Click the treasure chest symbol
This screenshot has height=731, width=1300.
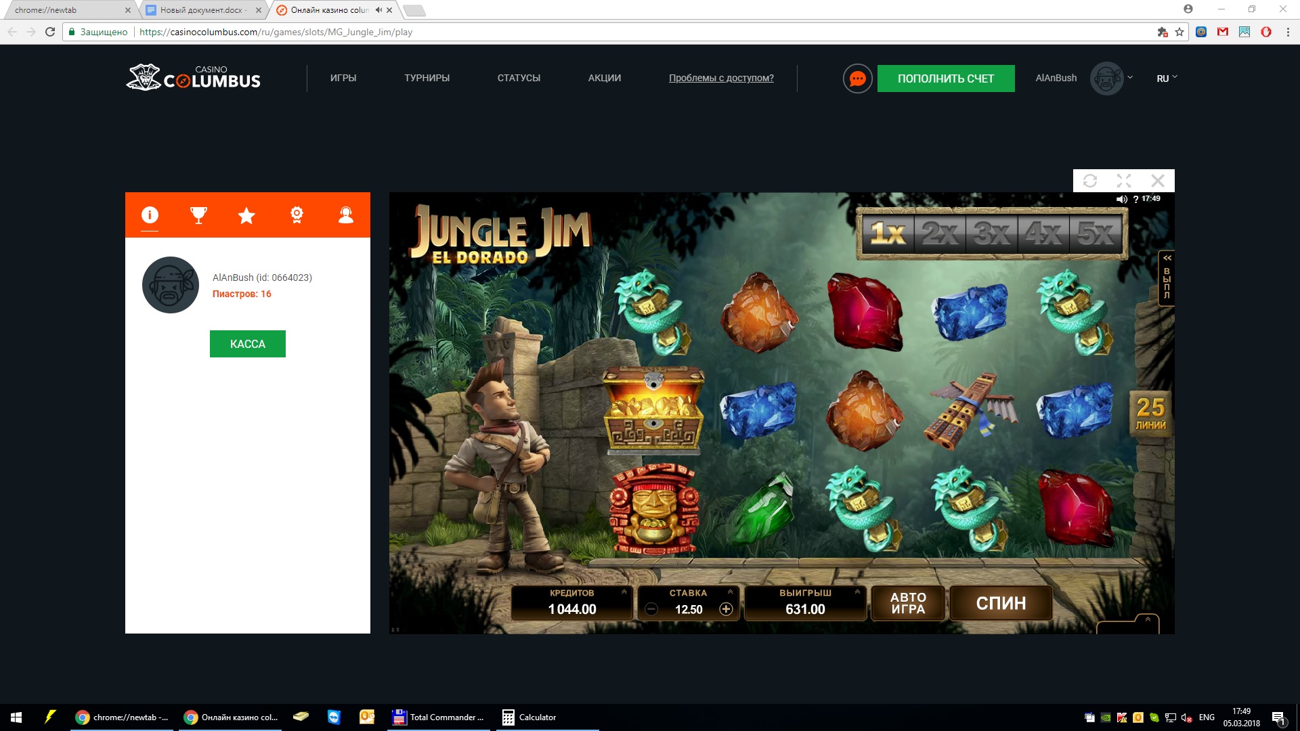click(653, 410)
